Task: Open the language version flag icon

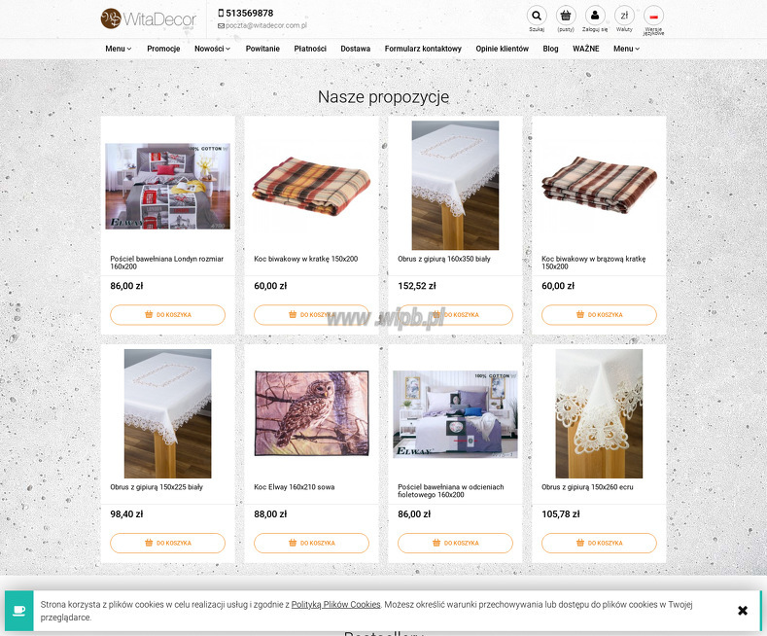Action: point(653,16)
